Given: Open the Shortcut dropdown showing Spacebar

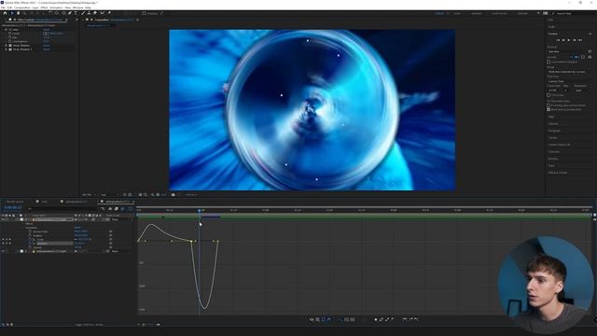Looking at the screenshot, I should 566,51.
